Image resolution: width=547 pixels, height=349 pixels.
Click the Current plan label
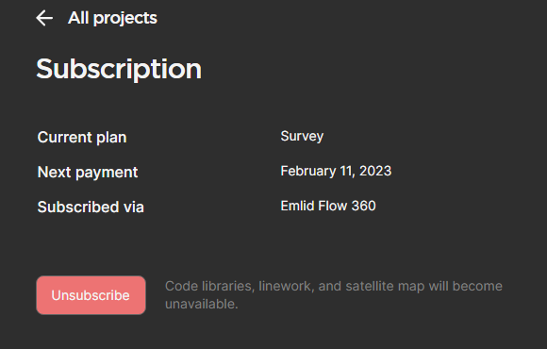[82, 137]
